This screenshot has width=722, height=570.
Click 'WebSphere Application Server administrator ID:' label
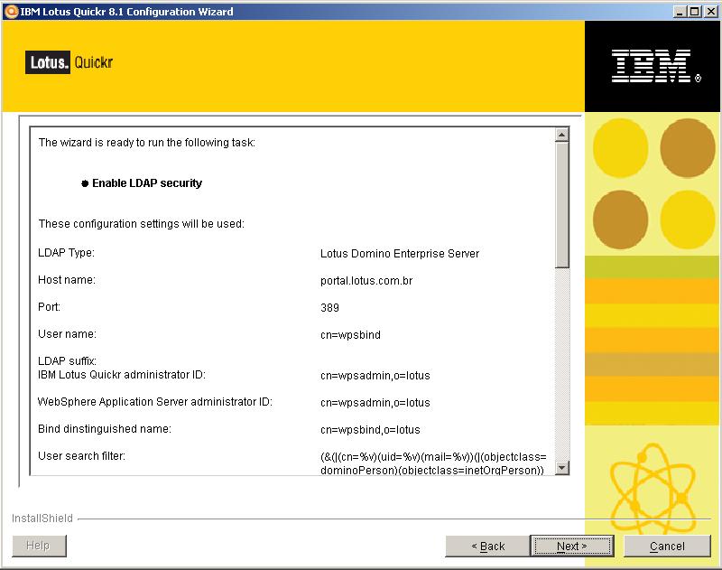pyautogui.click(x=155, y=402)
